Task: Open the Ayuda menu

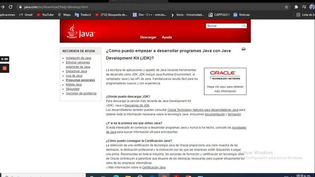Action: coord(167,37)
